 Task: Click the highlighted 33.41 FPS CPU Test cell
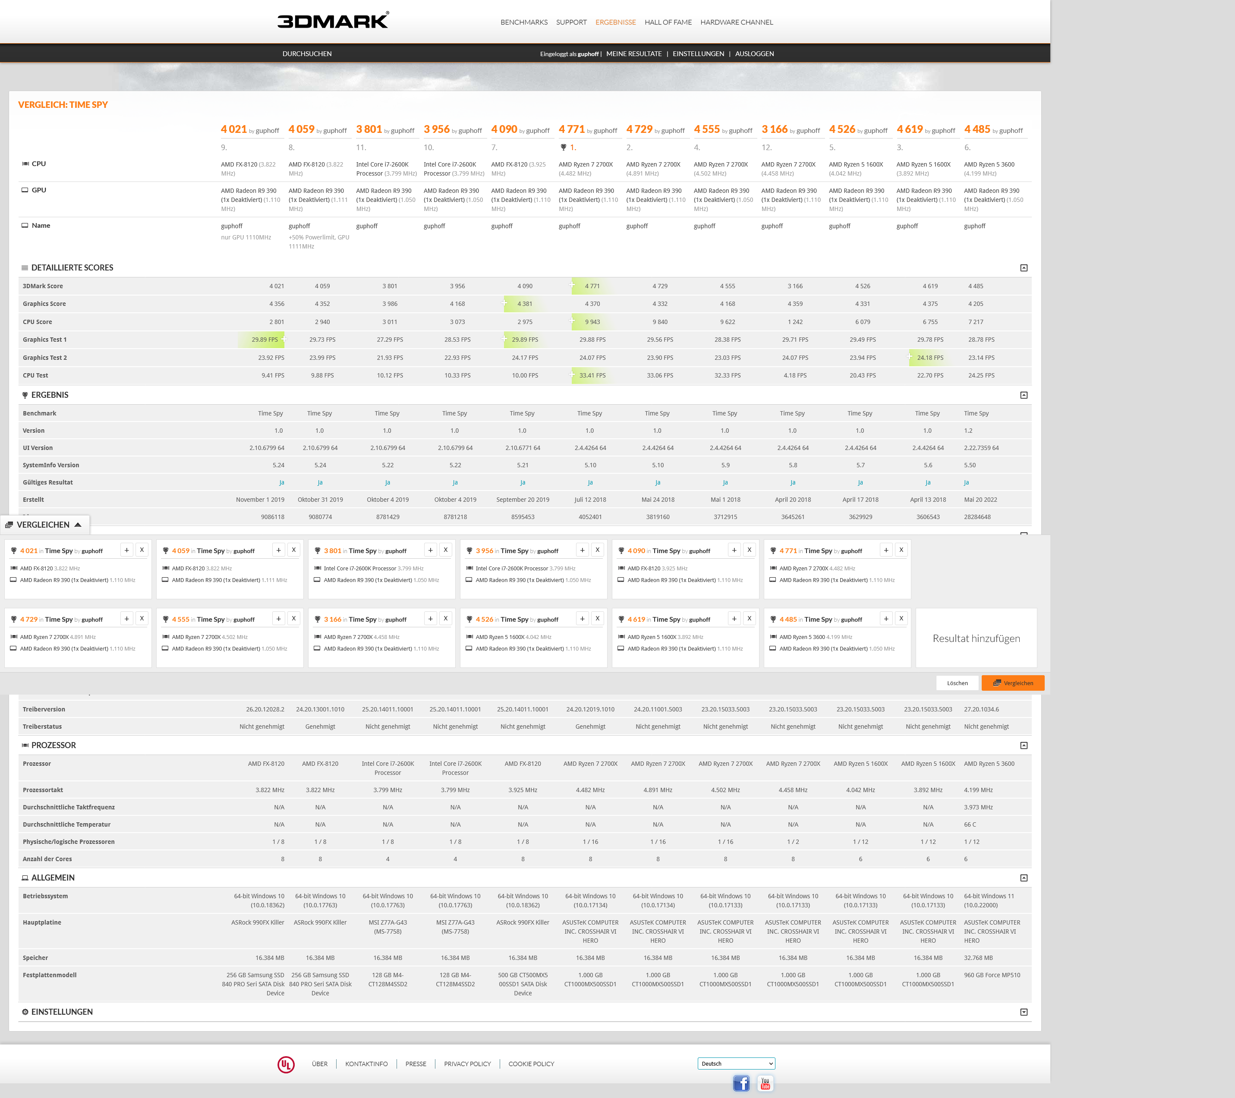pyautogui.click(x=592, y=376)
